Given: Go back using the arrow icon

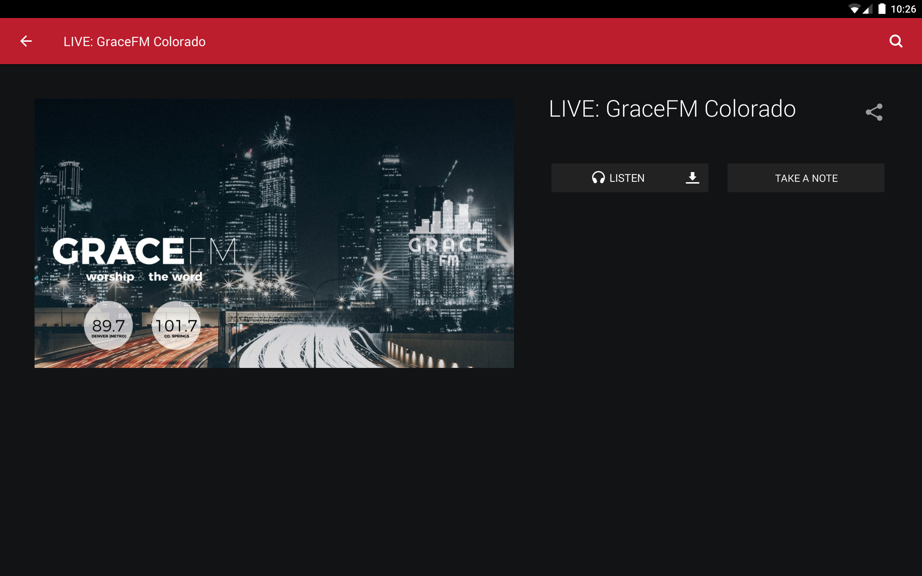Looking at the screenshot, I should (x=26, y=41).
